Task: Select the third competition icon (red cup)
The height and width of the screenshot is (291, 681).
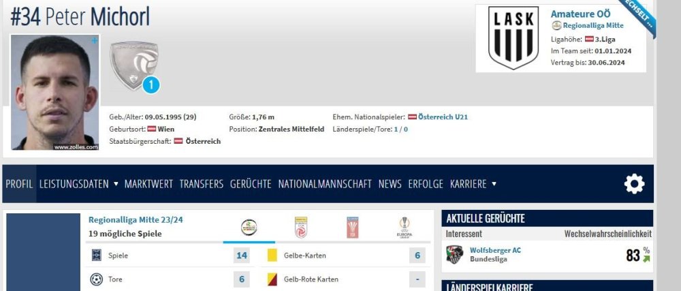Action: point(353,227)
